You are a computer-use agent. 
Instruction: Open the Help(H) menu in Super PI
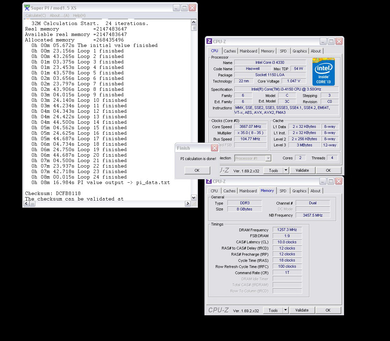(x=79, y=15)
